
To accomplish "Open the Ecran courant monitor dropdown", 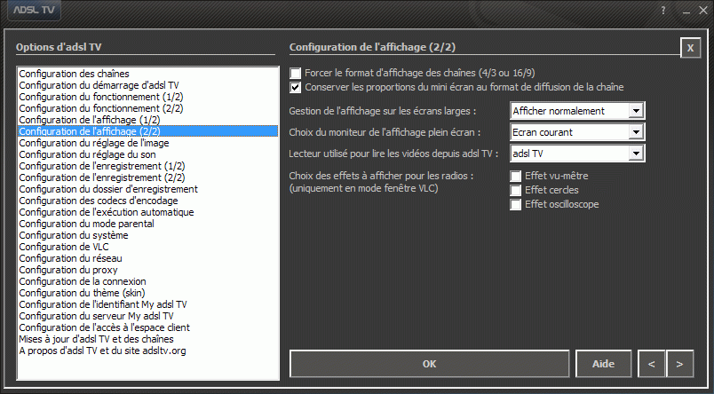I will click(x=577, y=132).
